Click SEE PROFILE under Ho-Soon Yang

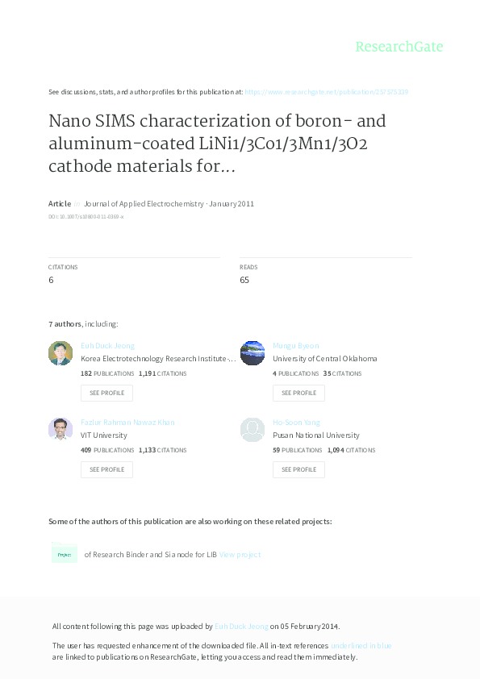[x=298, y=469]
